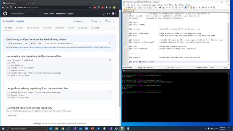The height and width of the screenshot is (131, 233).
Task: Switch to the Issues repository tab
Action: pyautogui.click(x=19, y=28)
